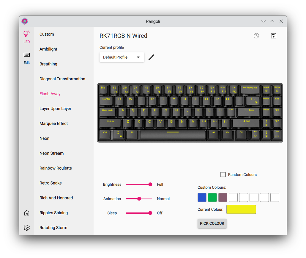
Task: Click the Delete key on keyboard
Action: 266,101
